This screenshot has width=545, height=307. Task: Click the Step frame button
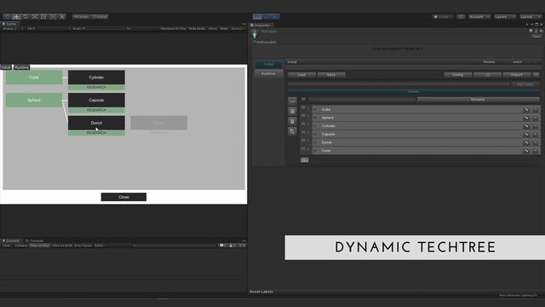275,17
